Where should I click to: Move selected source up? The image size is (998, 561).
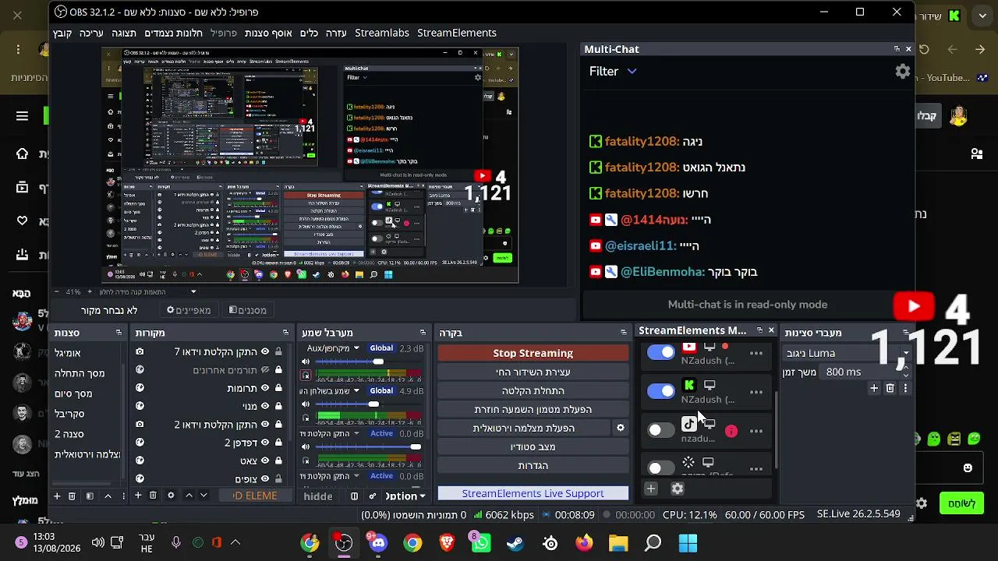point(189,496)
